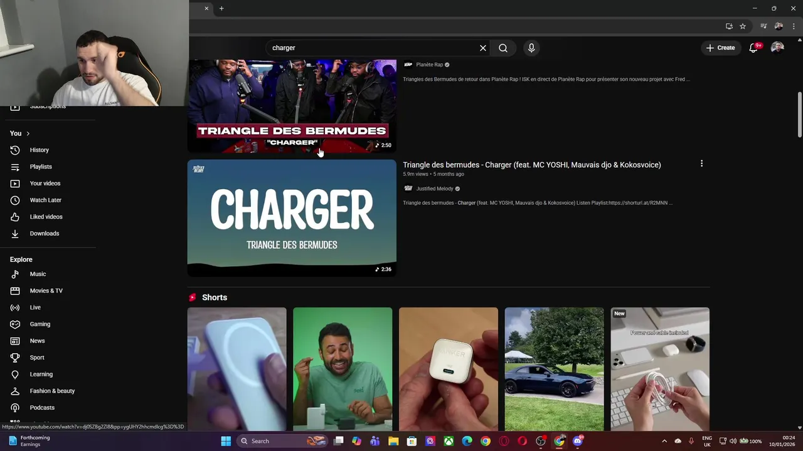Viewport: 803px width, 451px height.
Task: Open YouTube notifications bell
Action: click(754, 48)
